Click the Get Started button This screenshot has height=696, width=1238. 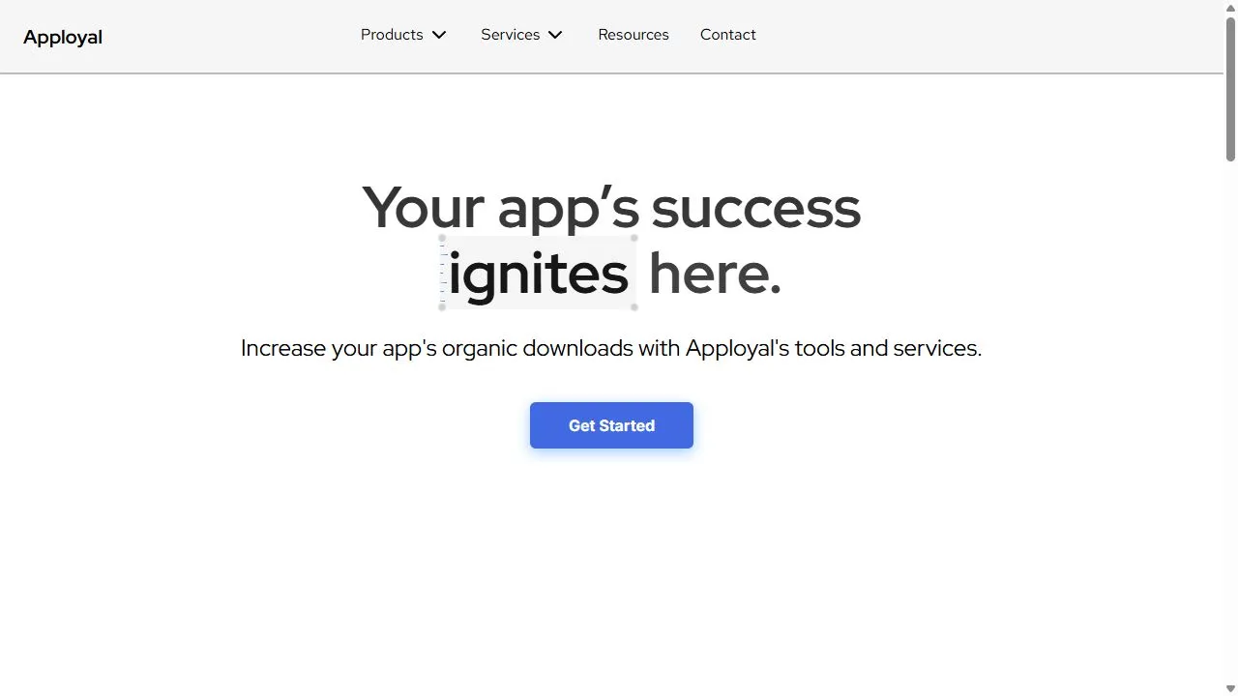611,425
